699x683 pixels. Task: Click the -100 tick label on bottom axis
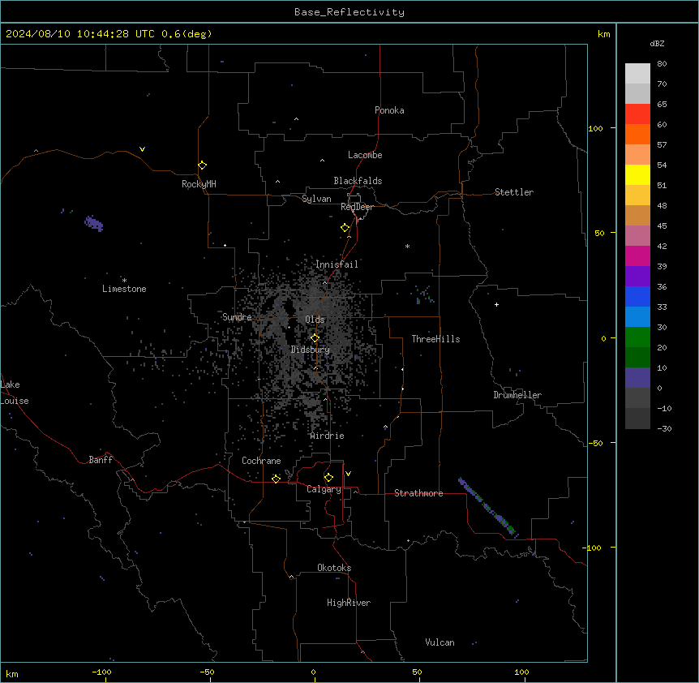point(101,672)
